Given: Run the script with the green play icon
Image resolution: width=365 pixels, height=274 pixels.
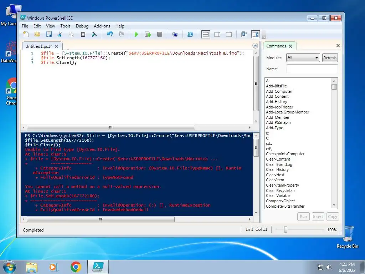Looking at the screenshot, I should [x=137, y=35].
